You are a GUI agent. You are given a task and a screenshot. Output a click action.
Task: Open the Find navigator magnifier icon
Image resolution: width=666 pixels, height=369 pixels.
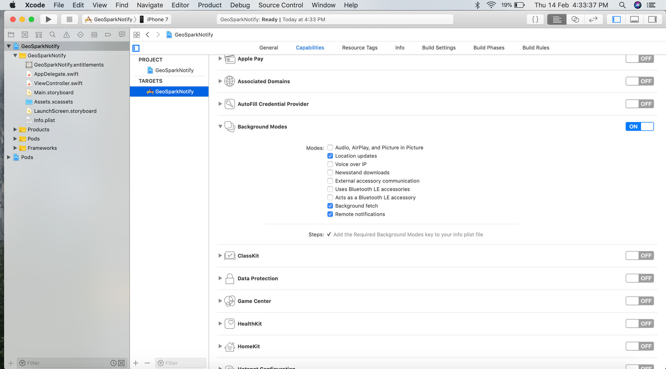(52, 35)
